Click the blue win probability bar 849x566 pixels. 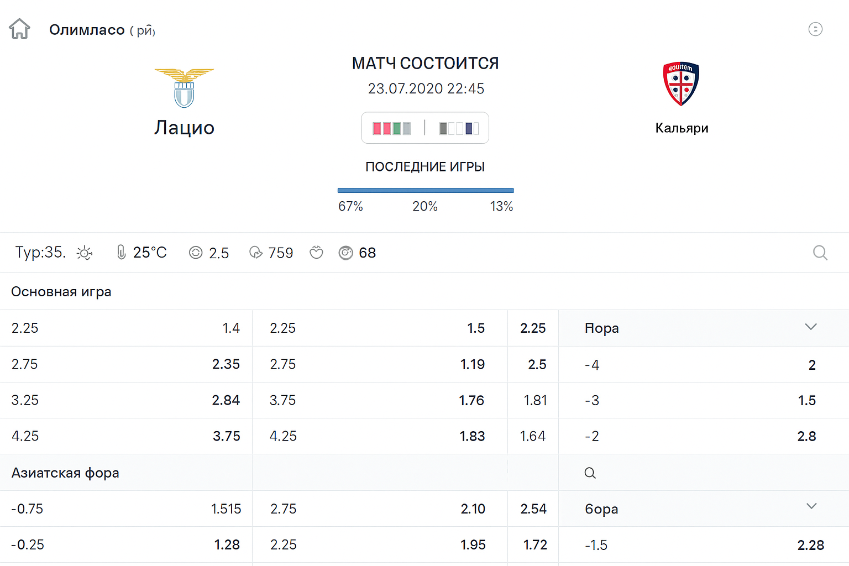coord(426,191)
